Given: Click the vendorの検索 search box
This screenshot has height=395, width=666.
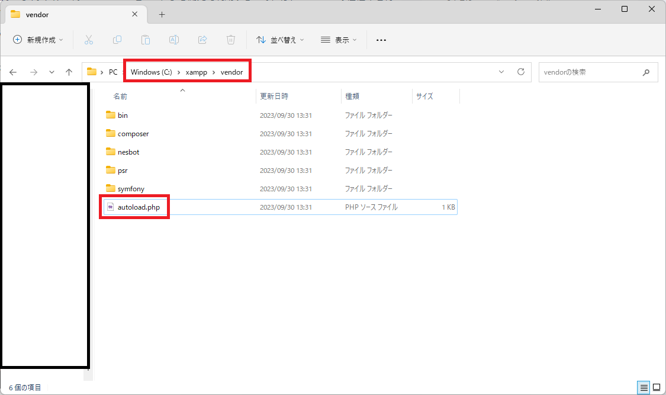Looking at the screenshot, I should pyautogui.click(x=592, y=72).
